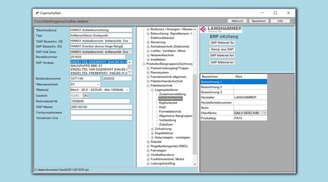Collapse the Palettiertechnik tree node

tap(148, 86)
